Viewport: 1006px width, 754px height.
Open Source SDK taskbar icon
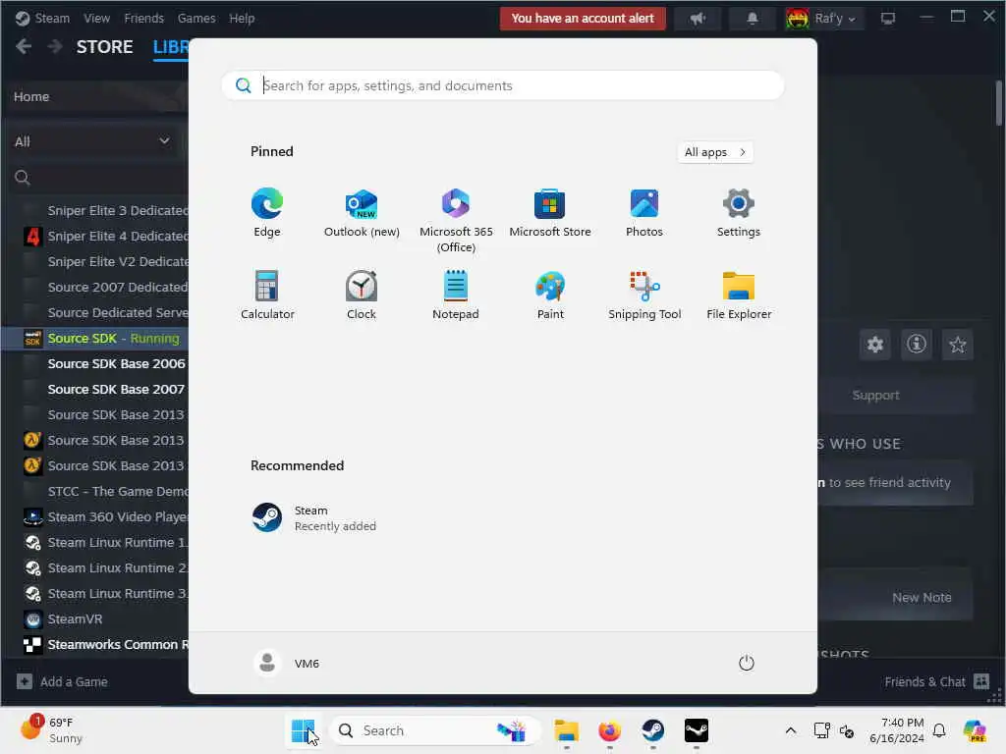[697, 730]
